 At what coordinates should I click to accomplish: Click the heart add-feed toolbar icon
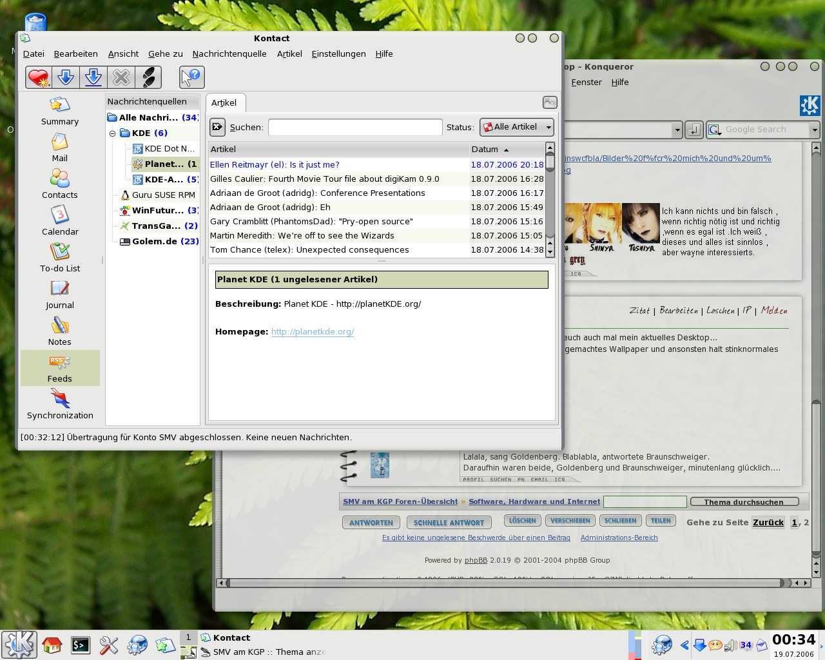pos(38,77)
